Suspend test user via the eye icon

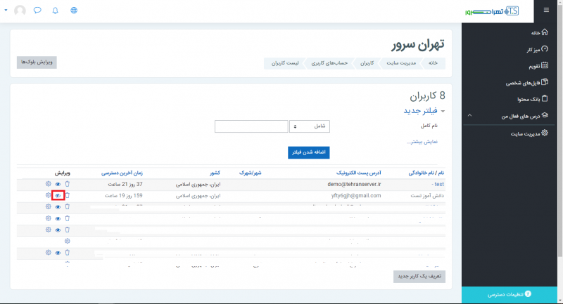tap(58, 184)
